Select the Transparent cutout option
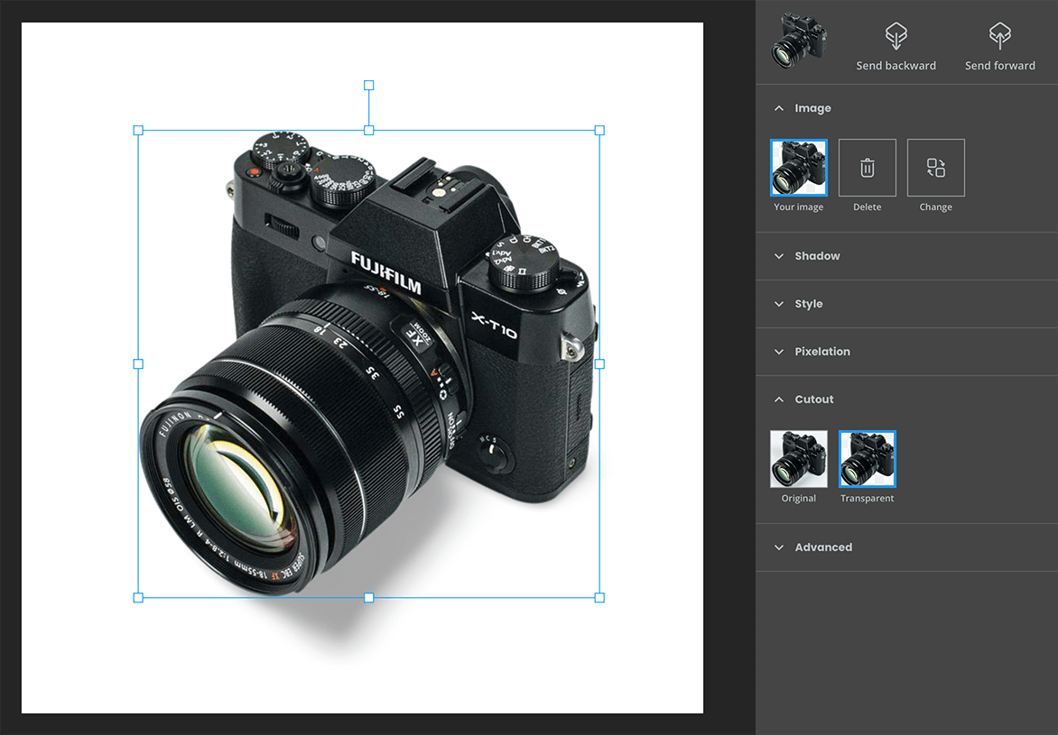Image resolution: width=1058 pixels, height=735 pixels. coord(867,459)
